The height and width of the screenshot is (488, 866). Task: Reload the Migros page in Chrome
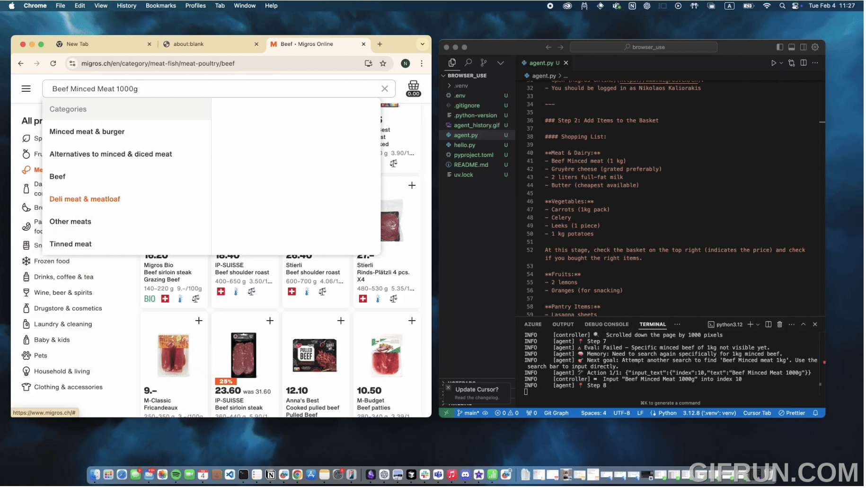(x=53, y=63)
